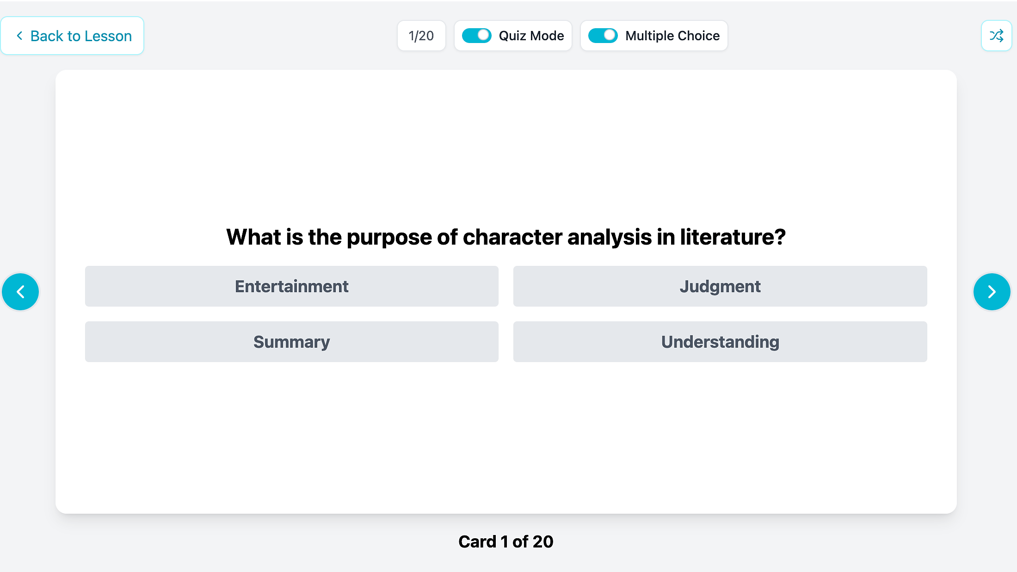This screenshot has height=572, width=1017.
Task: Click the Card 1 of 20 label
Action: pyautogui.click(x=506, y=541)
